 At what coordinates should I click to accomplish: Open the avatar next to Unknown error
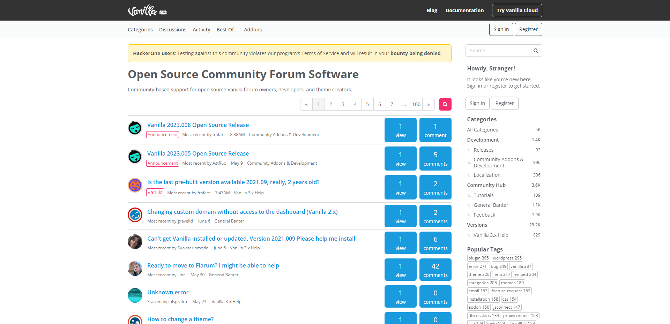point(135,295)
